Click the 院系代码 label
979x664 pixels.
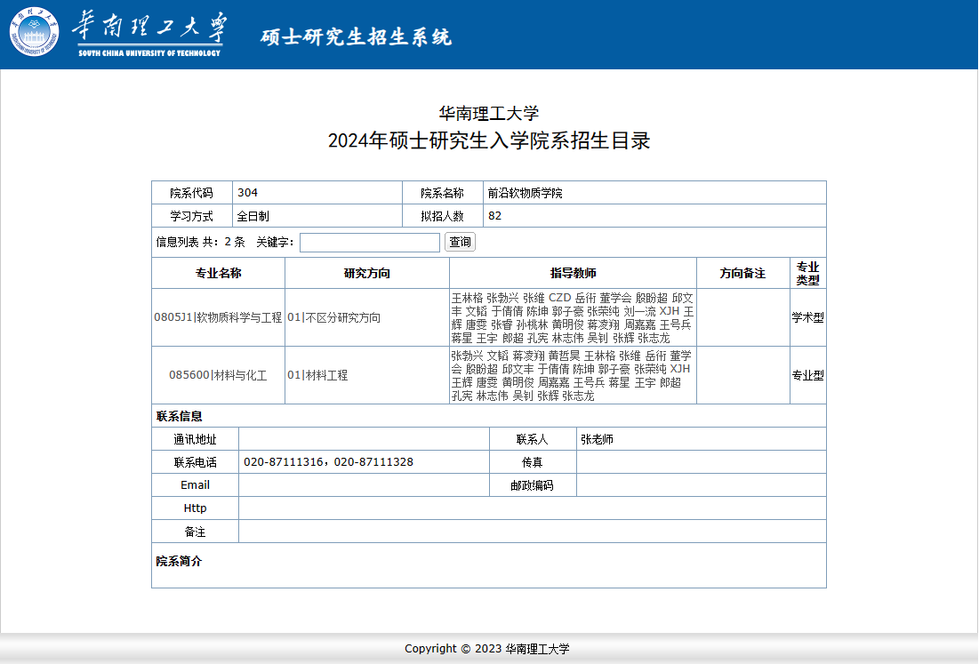[192, 193]
